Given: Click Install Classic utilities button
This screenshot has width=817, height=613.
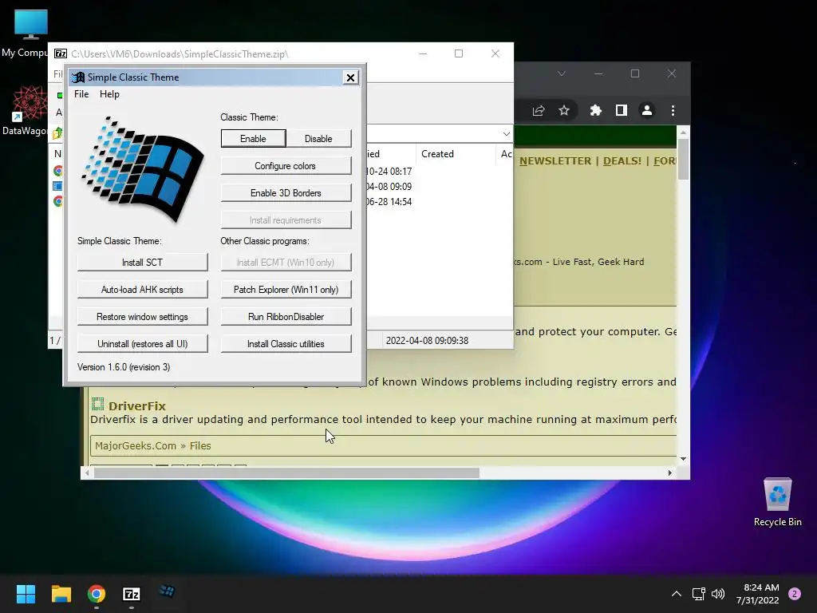Looking at the screenshot, I should coord(286,343).
